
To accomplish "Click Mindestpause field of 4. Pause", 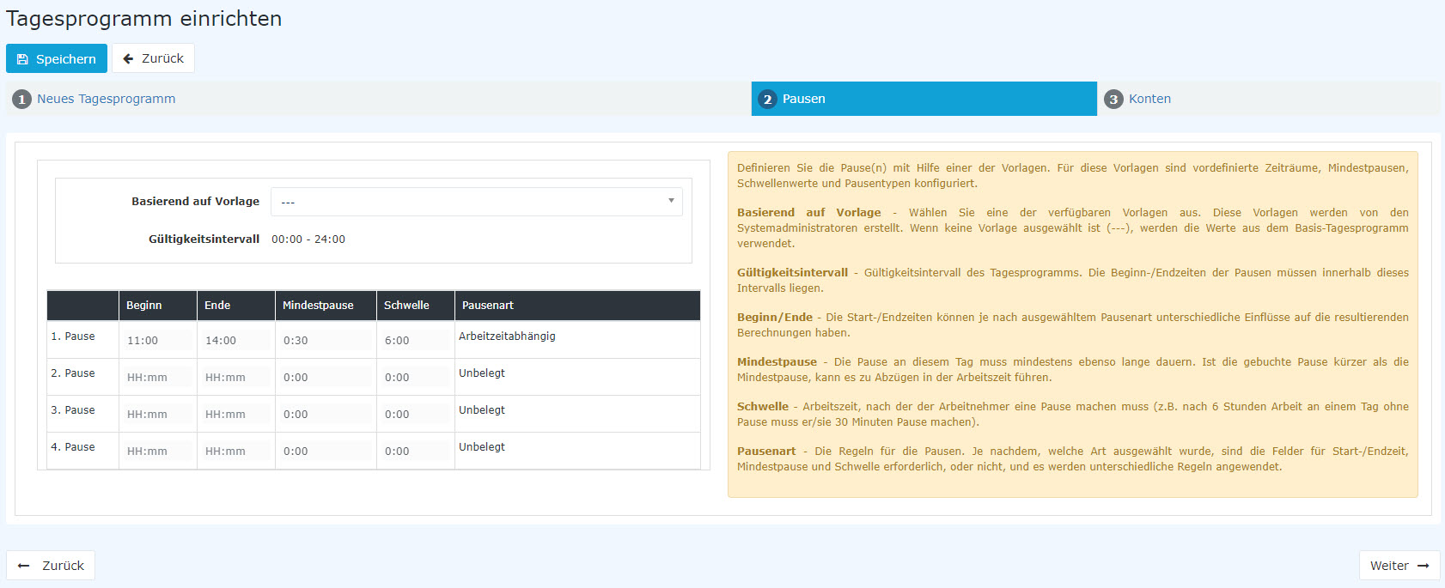I will [325, 452].
